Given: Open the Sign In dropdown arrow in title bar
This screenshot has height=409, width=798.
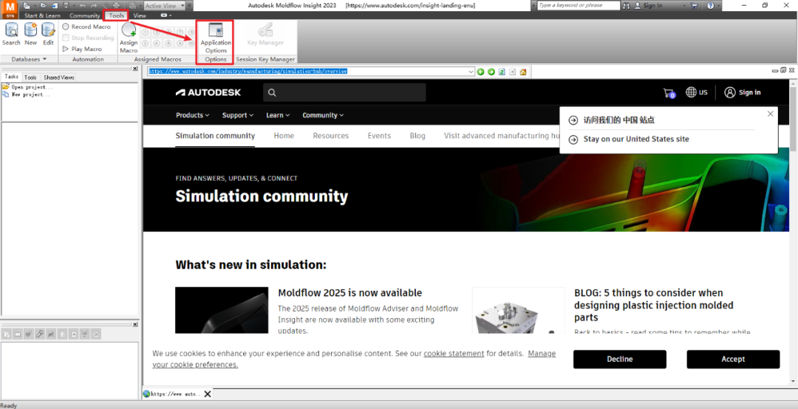Looking at the screenshot, I should [x=683, y=6].
